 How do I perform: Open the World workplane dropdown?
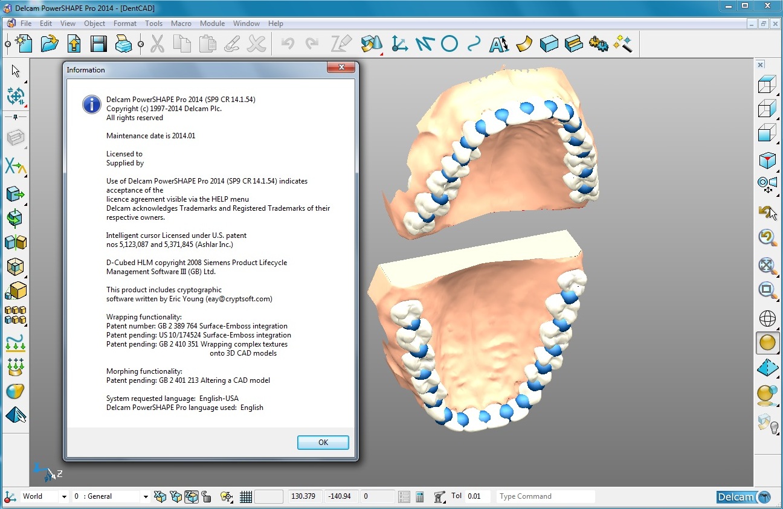point(63,496)
